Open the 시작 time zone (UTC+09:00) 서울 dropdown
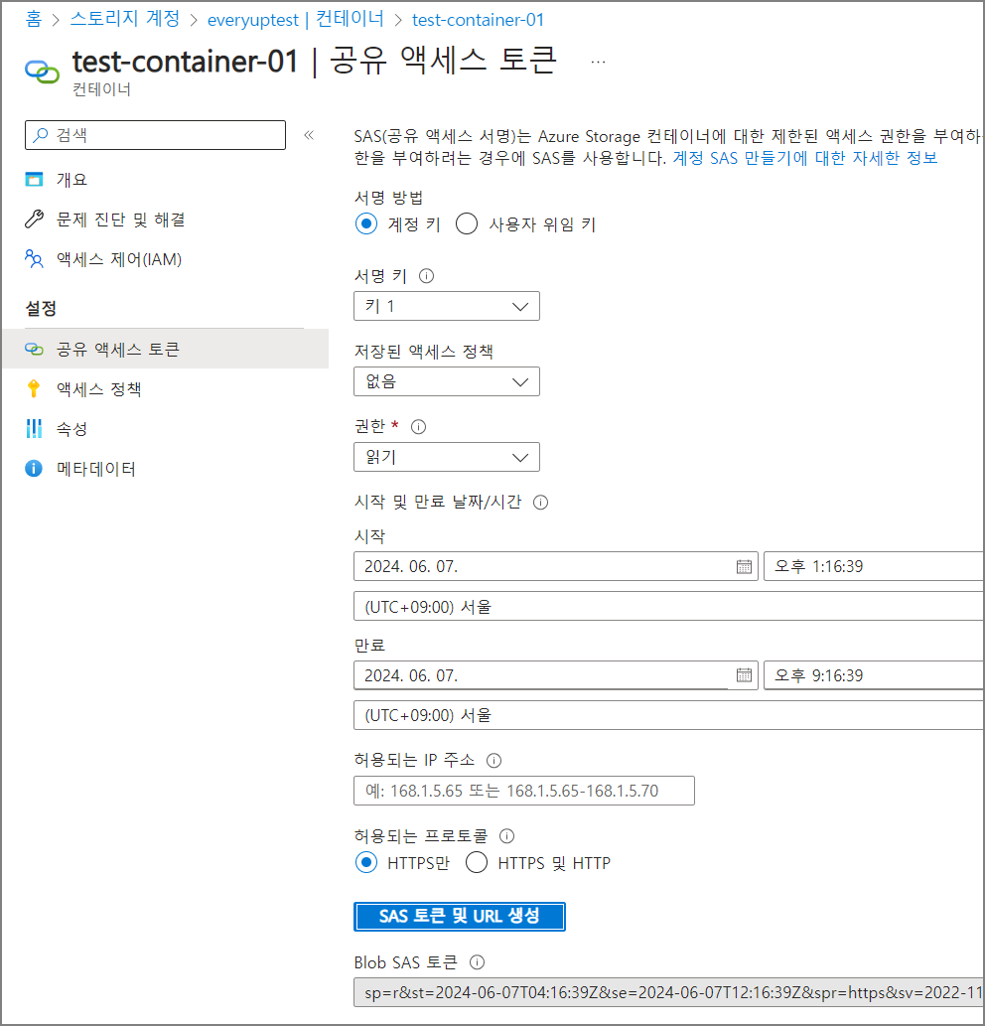The image size is (985, 1026). pyautogui.click(x=668, y=607)
